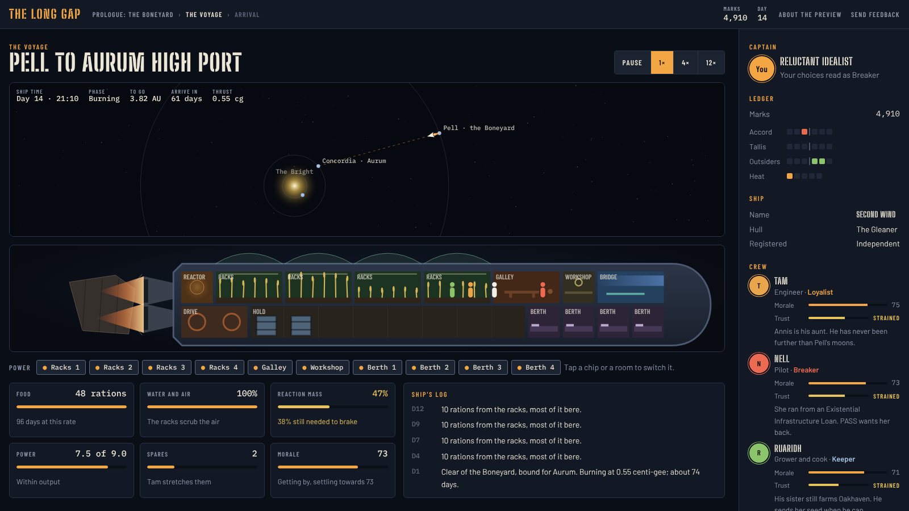Toggle power for Racks 2

114,367
